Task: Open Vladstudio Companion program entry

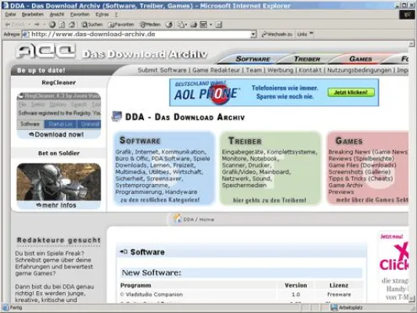Action: click(x=154, y=294)
